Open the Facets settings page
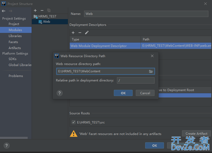This screenshot has width=212, height=153. 13,42
